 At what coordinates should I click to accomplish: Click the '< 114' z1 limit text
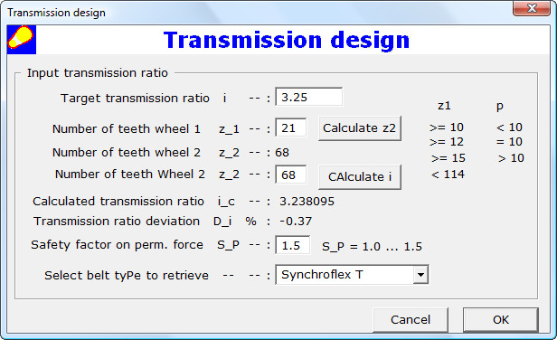point(448,175)
